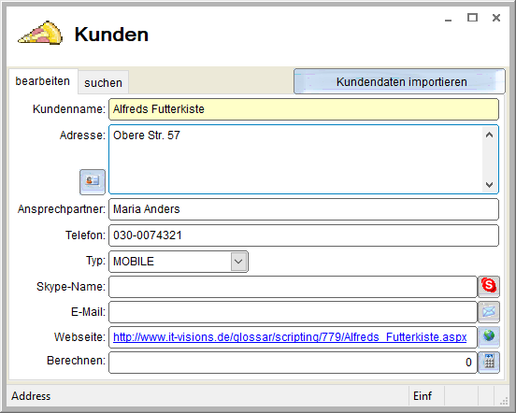516x413 pixels.
Task: Focus the Ansprechpartner field with Maria Anders
Action: [x=304, y=209]
